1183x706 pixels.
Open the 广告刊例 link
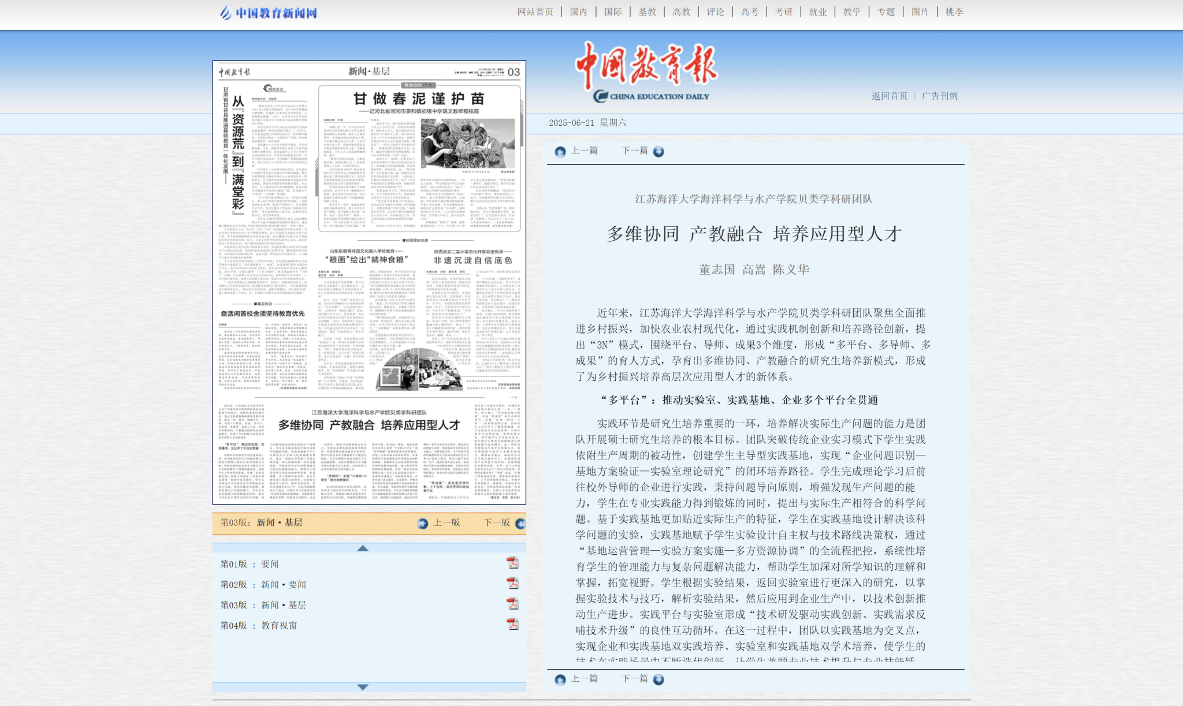click(939, 96)
